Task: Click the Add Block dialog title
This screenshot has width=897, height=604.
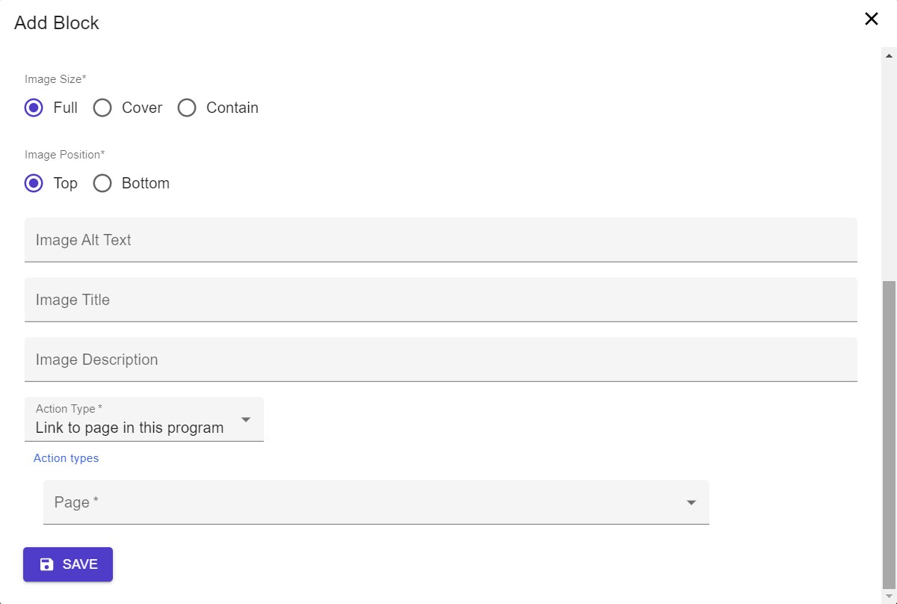Action: (57, 23)
